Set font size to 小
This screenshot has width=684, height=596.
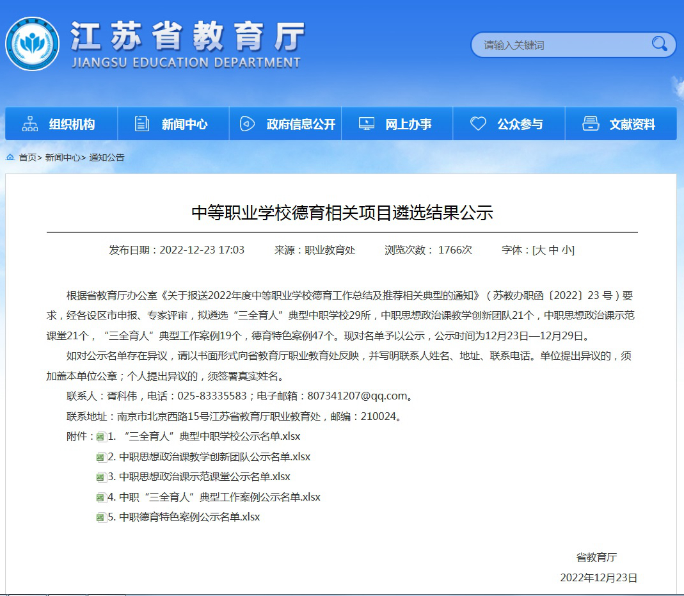point(566,250)
